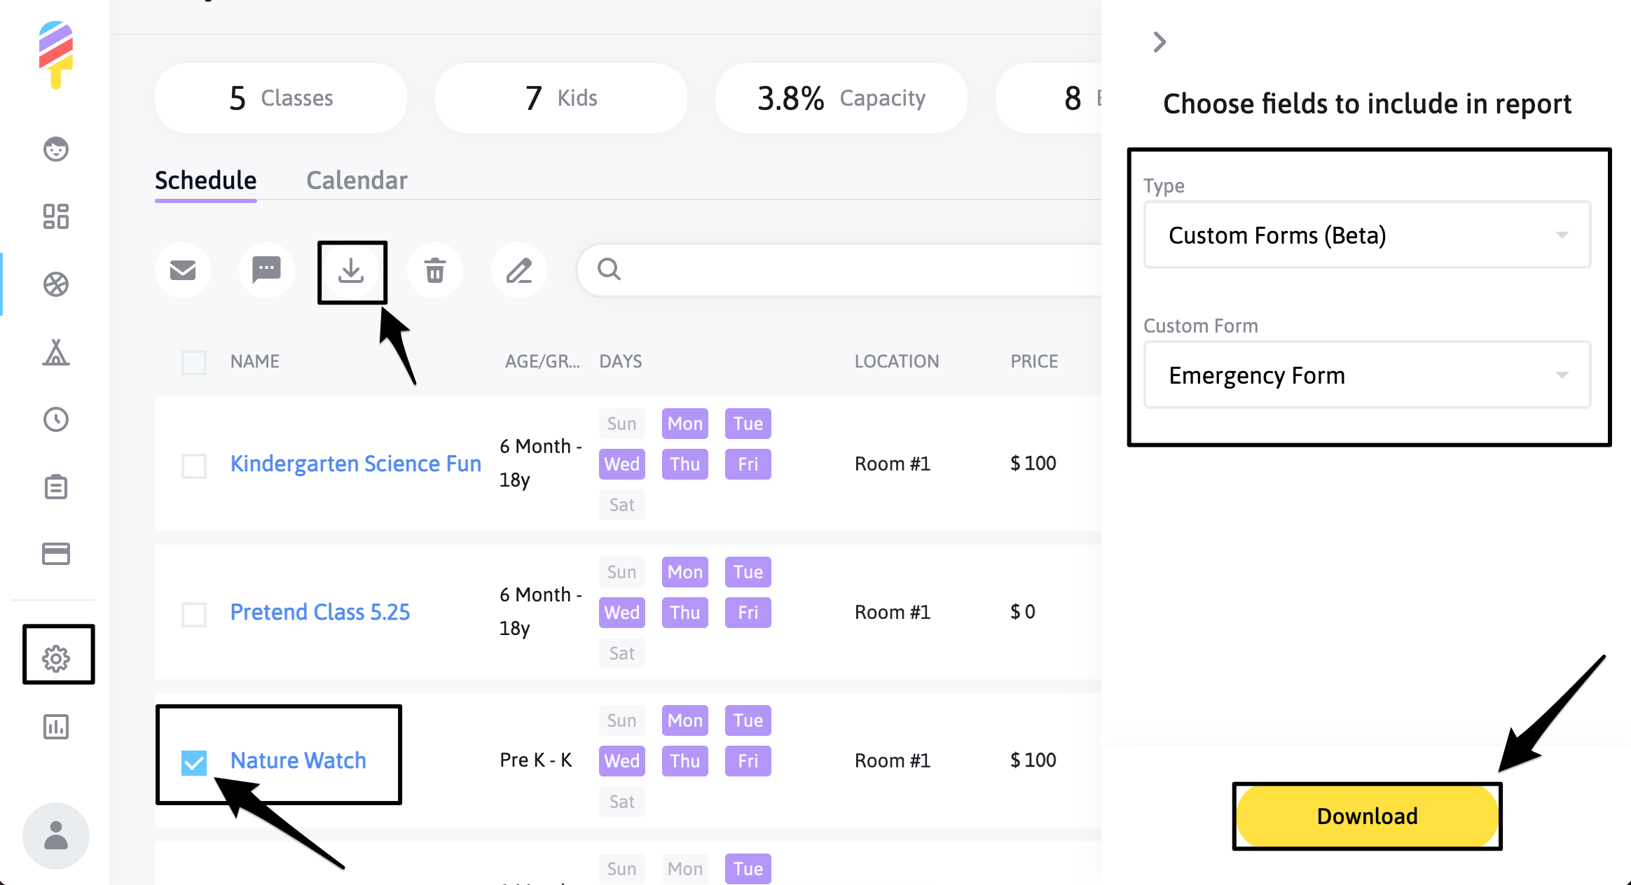Select the Schedule tab
The height and width of the screenshot is (885, 1631).
[x=205, y=180]
